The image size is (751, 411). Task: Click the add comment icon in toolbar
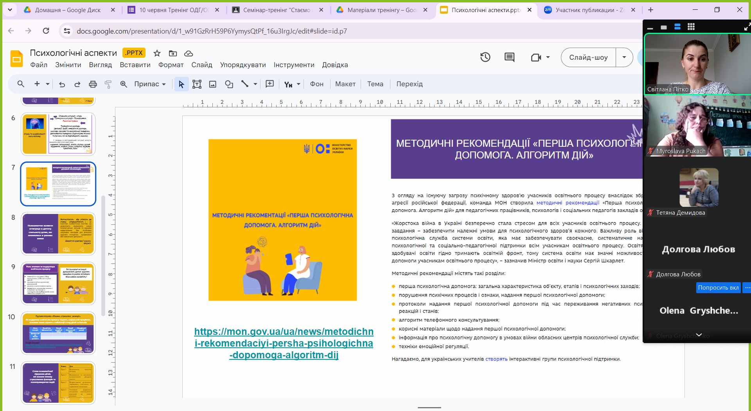[269, 84]
